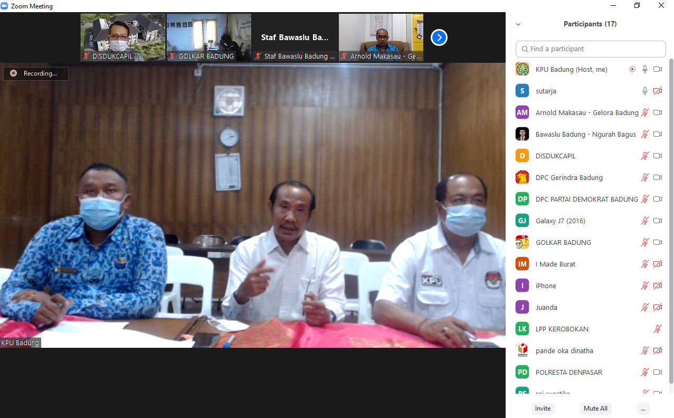Click sutarja's disabled camera icon
674x418 pixels.
point(658,91)
